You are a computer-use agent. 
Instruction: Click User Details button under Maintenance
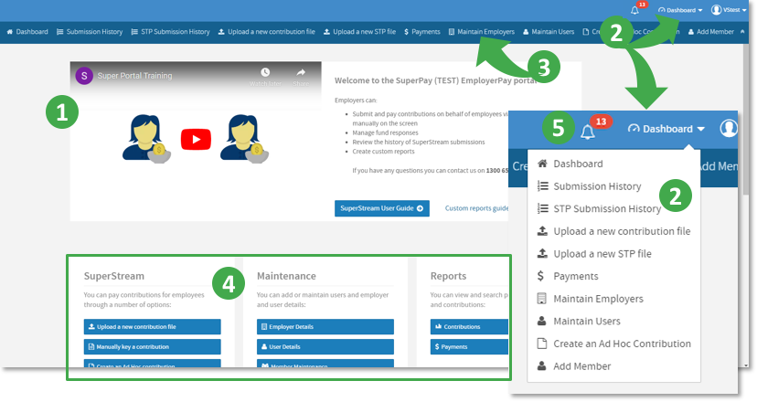coord(325,347)
